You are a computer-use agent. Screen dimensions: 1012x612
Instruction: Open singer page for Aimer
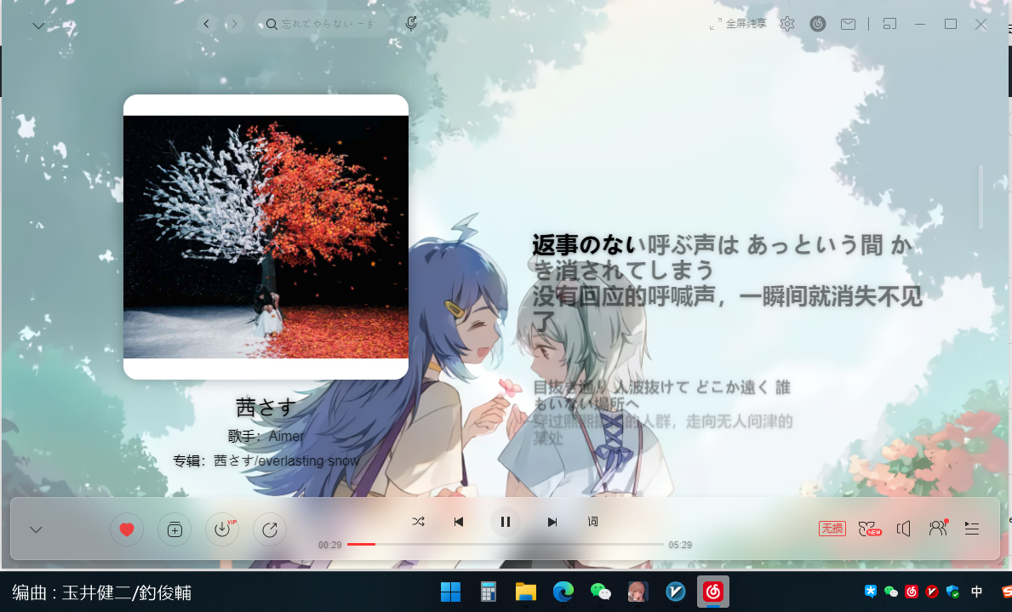point(285,436)
